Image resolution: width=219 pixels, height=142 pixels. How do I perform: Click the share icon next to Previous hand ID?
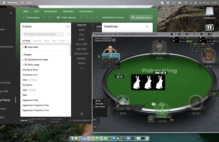pos(114,40)
